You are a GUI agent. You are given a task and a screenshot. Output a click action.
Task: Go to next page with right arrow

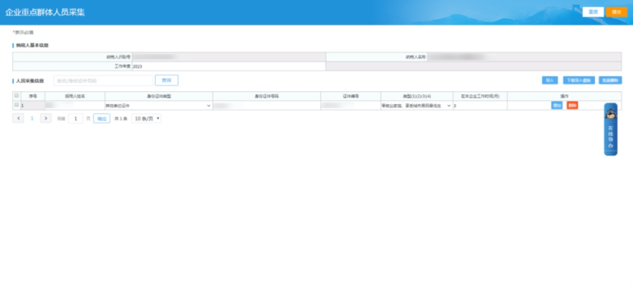(x=46, y=118)
